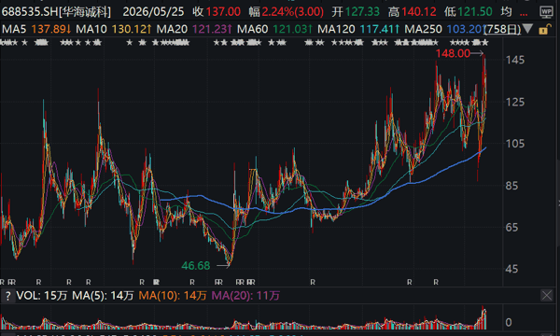The image size is (560, 336).
Task: Select the MA60 121.03 indicator
Action: 275,29
